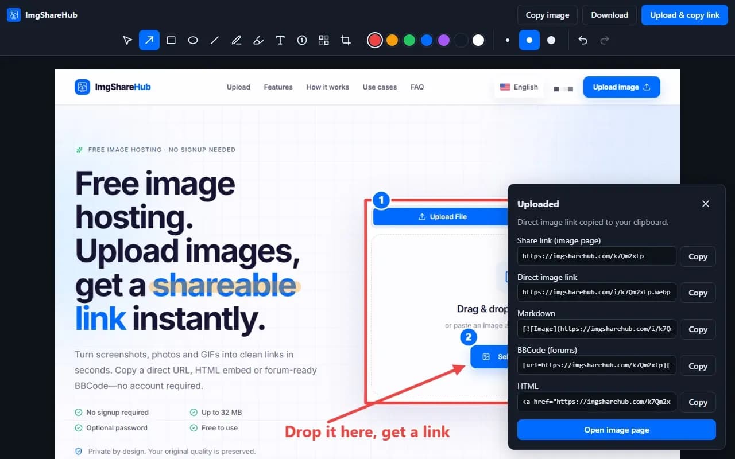Pick the Rectangle shape tool
This screenshot has height=459, width=735.
pyautogui.click(x=171, y=40)
